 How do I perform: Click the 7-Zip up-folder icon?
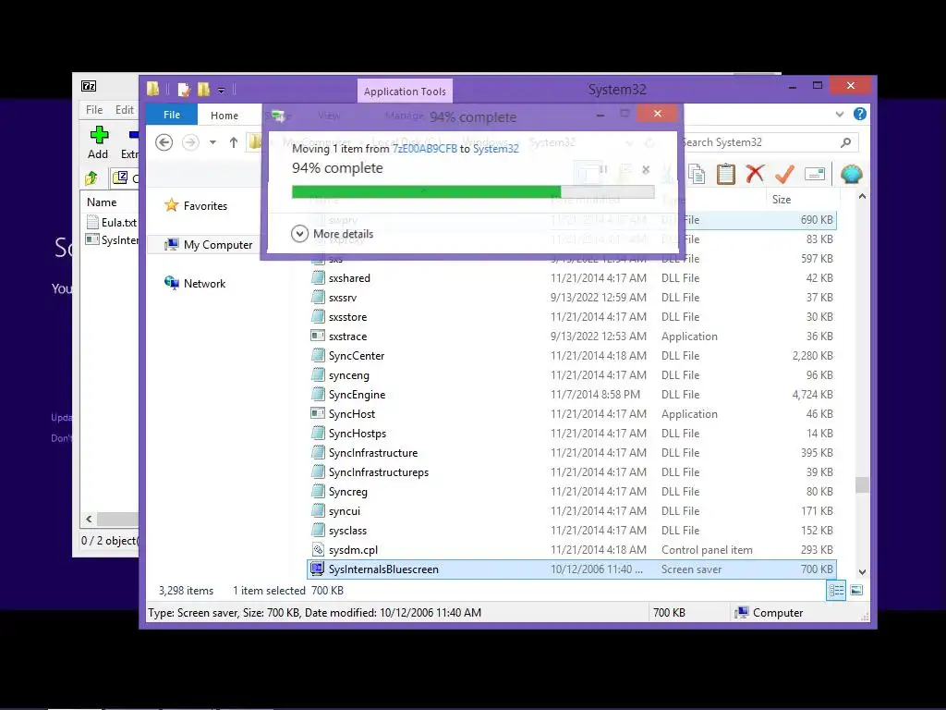91,177
